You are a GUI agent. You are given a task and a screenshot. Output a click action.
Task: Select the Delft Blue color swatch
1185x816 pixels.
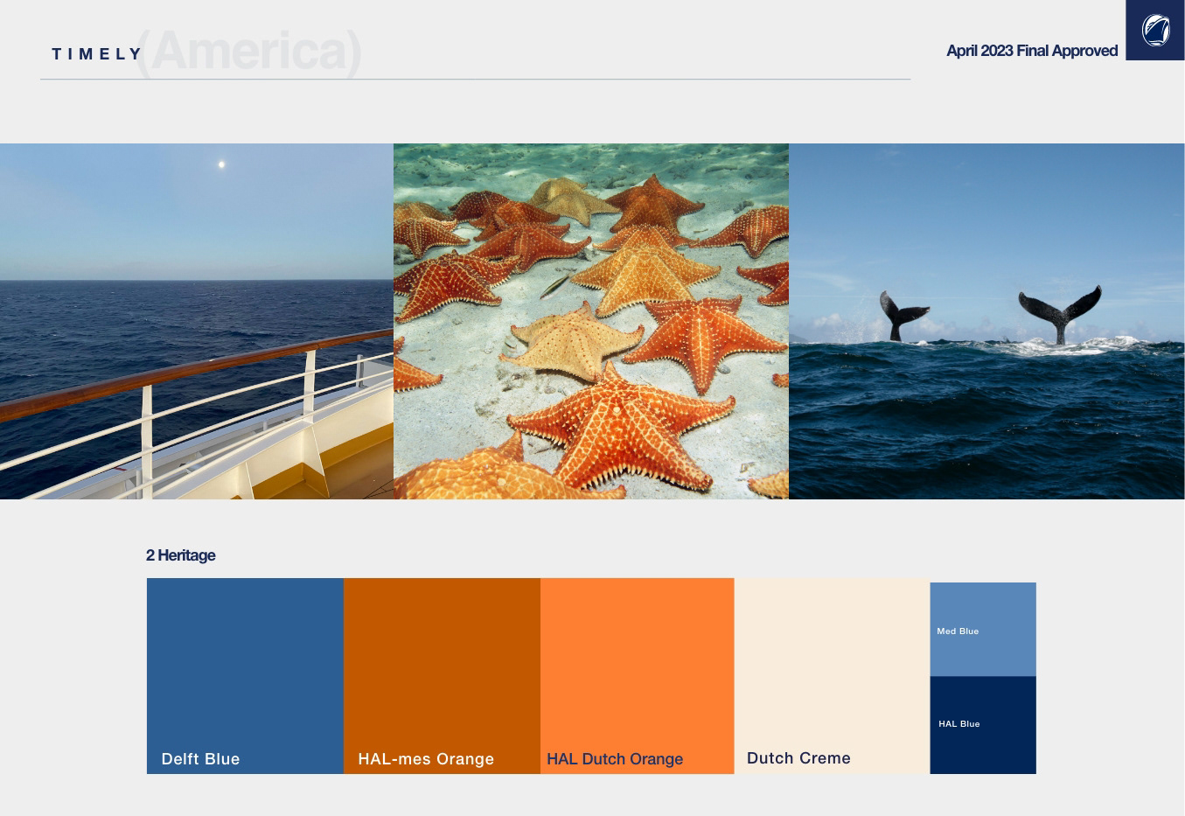(245, 676)
